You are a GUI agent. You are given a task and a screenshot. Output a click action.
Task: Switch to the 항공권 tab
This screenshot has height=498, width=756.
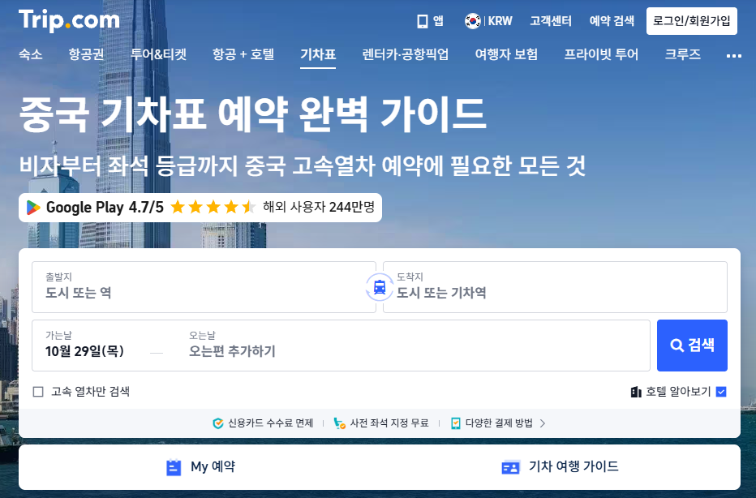(x=86, y=54)
